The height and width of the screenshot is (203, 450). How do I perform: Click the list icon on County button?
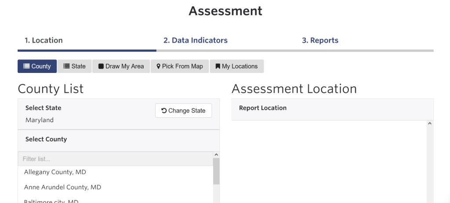(x=26, y=66)
